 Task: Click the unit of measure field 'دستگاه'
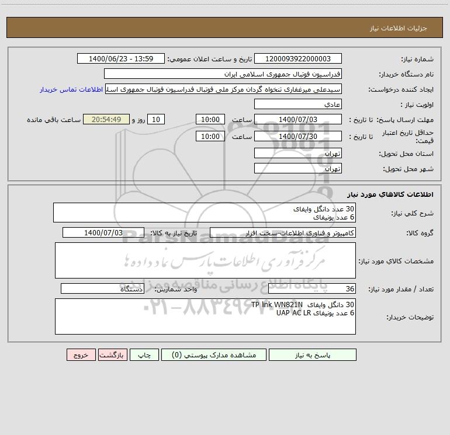pyautogui.click(x=102, y=289)
